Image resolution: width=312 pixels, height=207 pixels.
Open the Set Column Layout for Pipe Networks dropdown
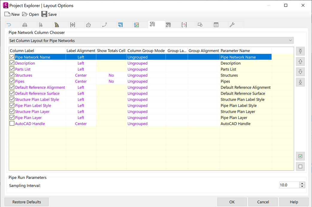tap(151, 40)
